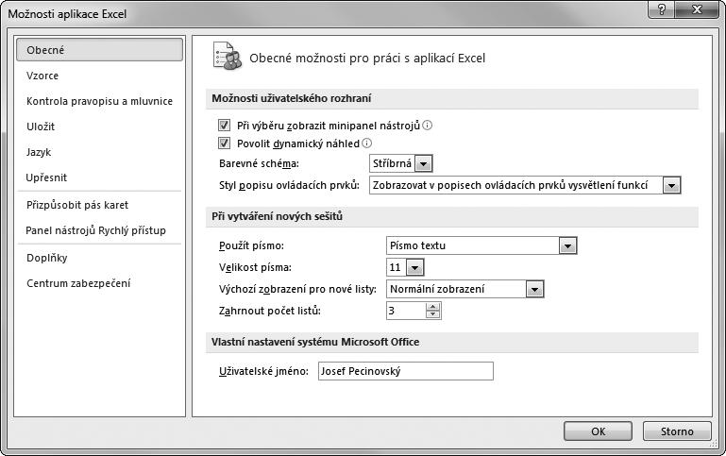Click the Uživatelské jméno text field
Screen dimensions: 726x456
coord(406,371)
